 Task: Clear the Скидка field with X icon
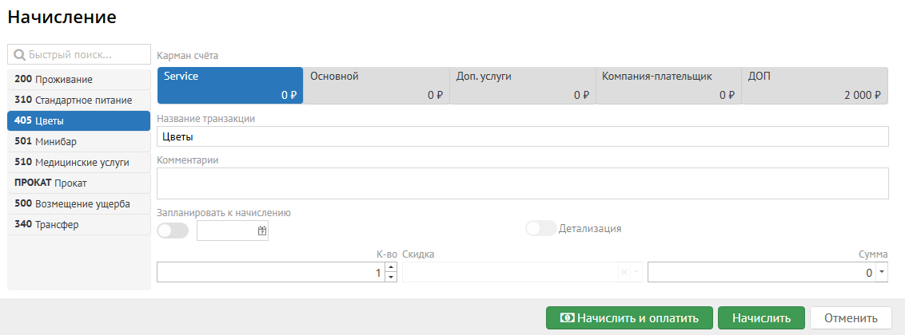pyautogui.click(x=624, y=273)
